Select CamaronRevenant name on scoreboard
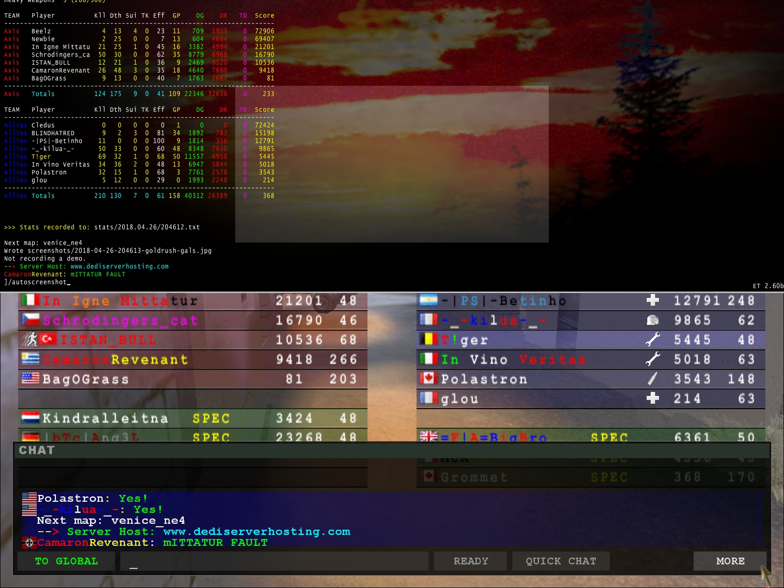 [x=115, y=359]
